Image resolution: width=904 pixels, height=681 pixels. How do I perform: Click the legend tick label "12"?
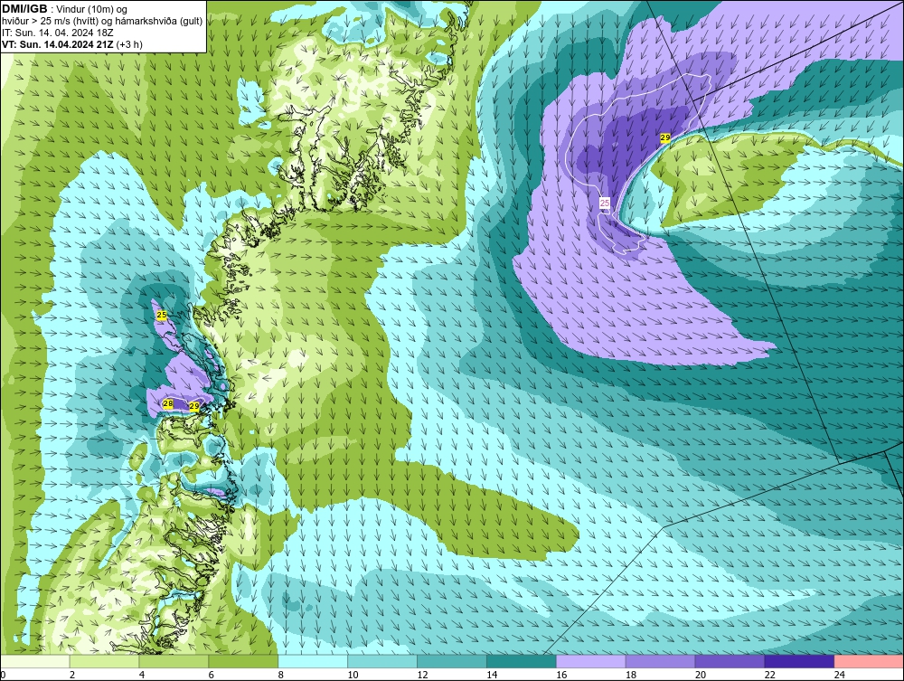[422, 675]
